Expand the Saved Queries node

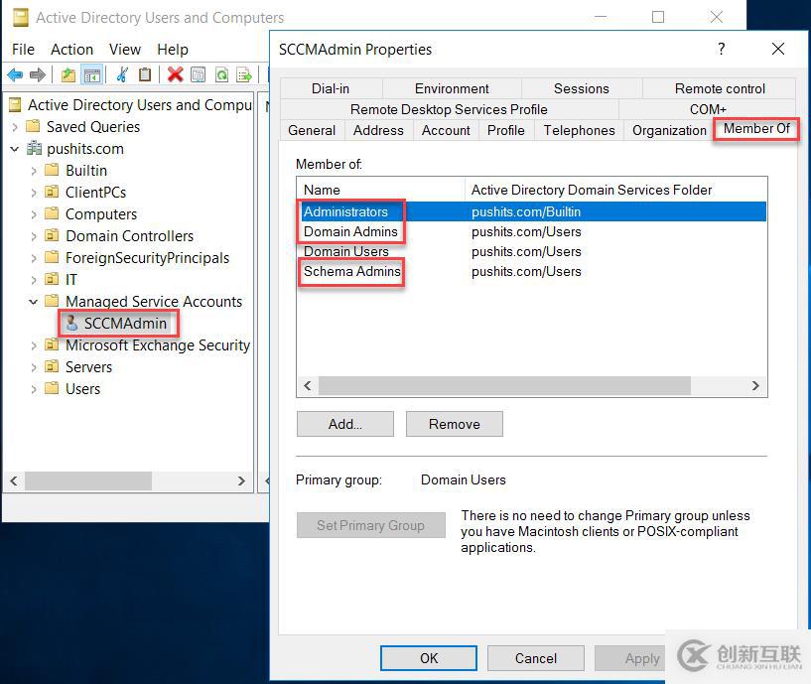15,127
